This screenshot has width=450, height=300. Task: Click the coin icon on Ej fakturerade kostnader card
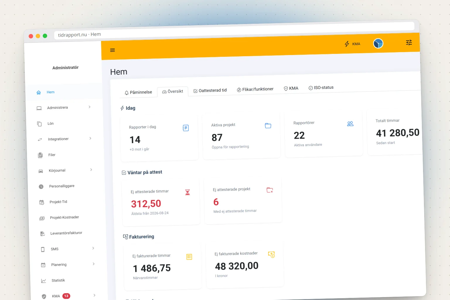(272, 254)
